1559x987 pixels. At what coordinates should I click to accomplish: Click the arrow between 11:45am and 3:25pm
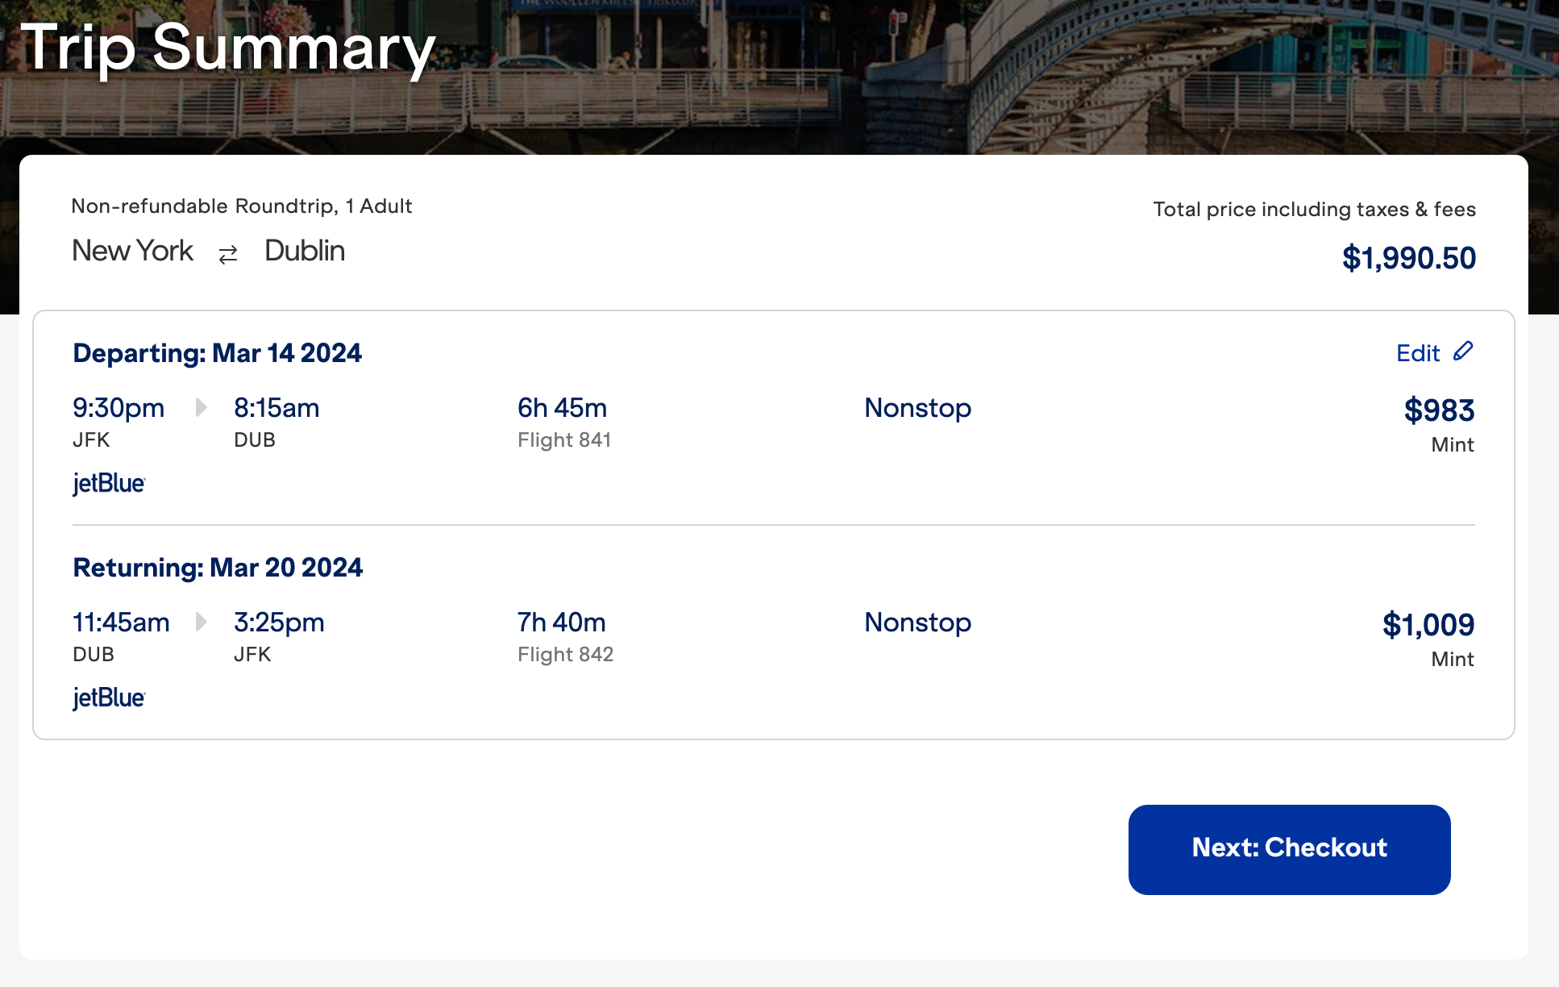(202, 623)
